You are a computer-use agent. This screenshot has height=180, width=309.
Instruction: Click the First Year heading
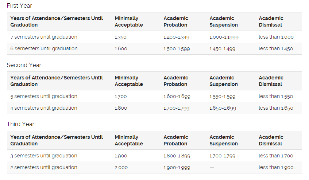tap(19, 5)
